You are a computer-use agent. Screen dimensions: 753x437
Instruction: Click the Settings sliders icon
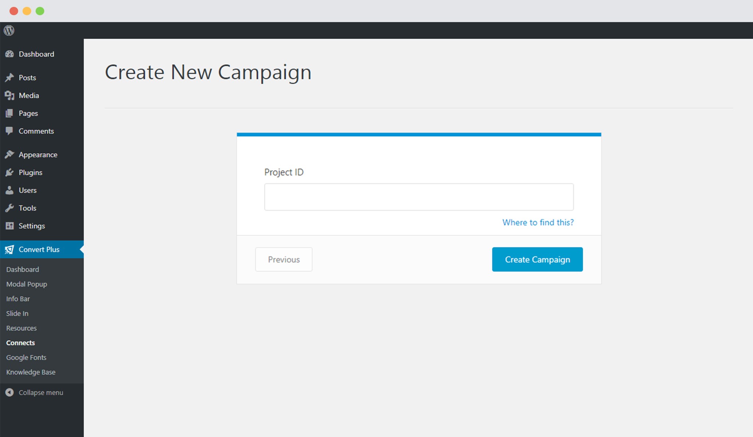10,226
